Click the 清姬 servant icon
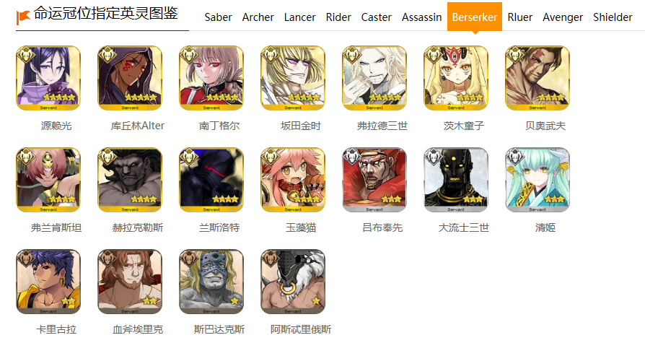Screen dimensions: 645x343 point(537,180)
